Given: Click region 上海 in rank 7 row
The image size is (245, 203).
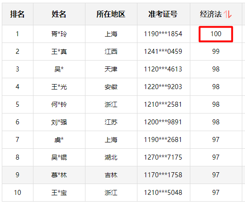Looking at the screenshot, I should pos(111,140).
